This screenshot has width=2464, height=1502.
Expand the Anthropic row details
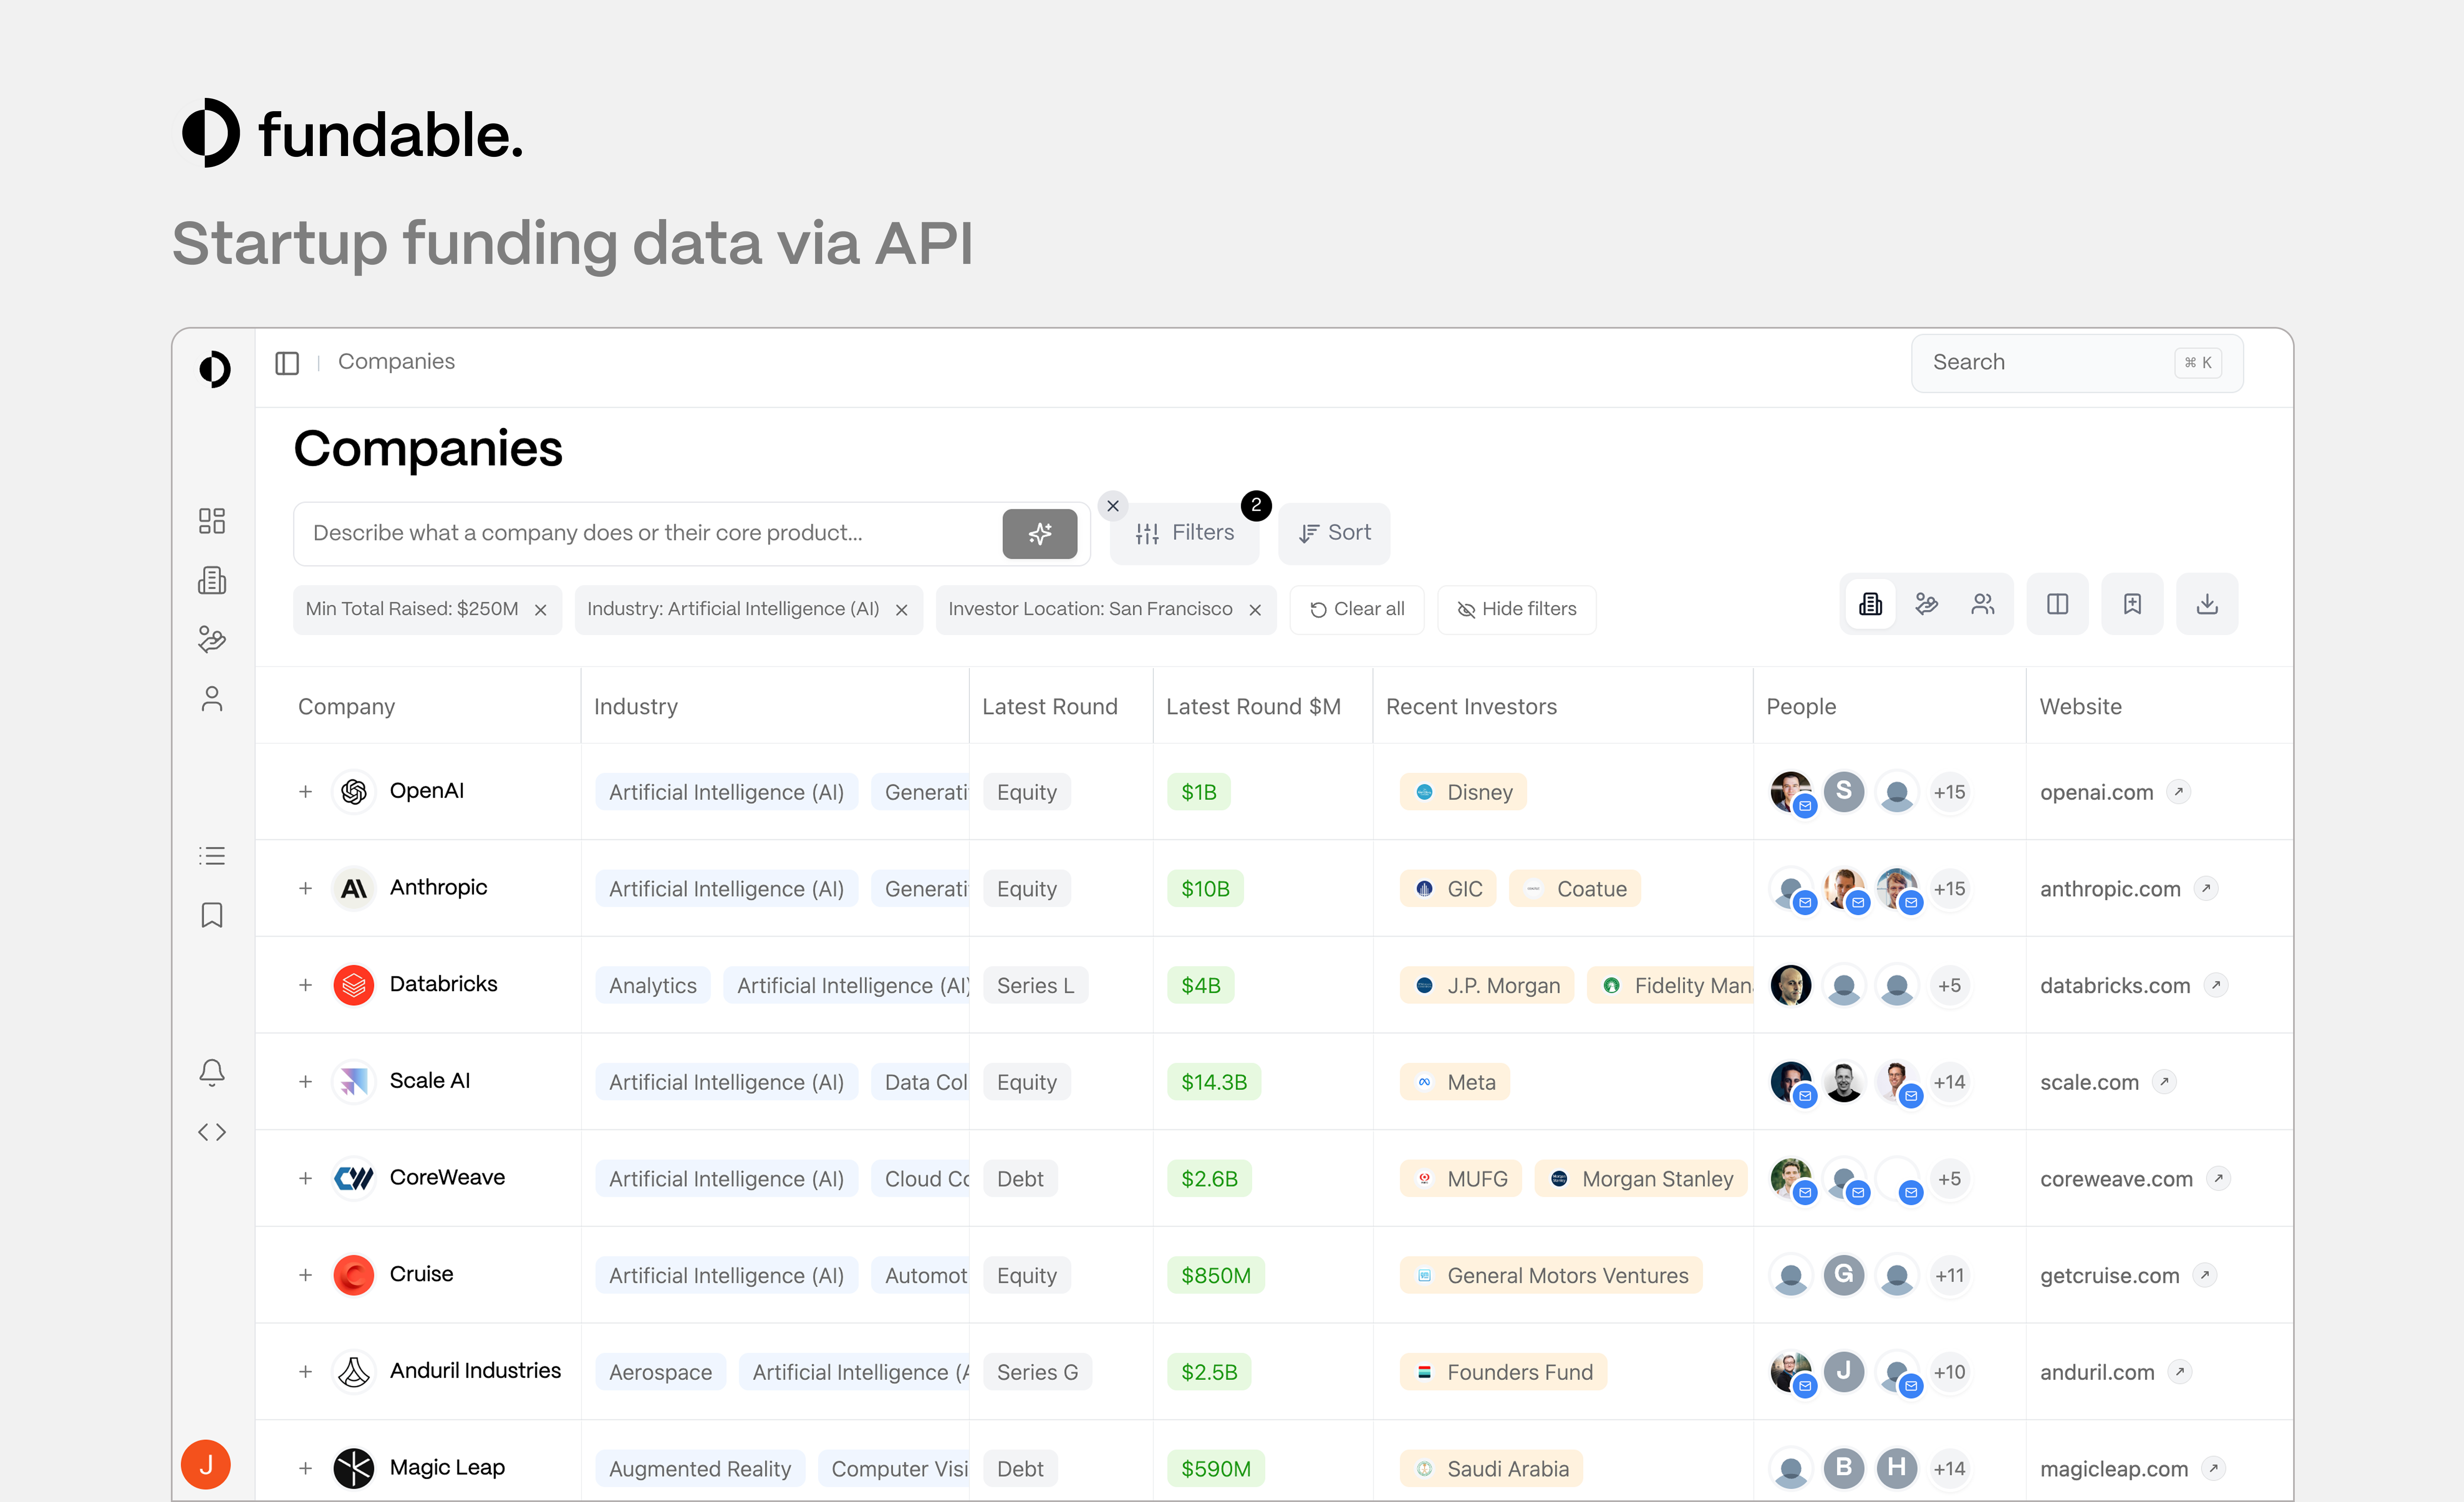point(305,888)
